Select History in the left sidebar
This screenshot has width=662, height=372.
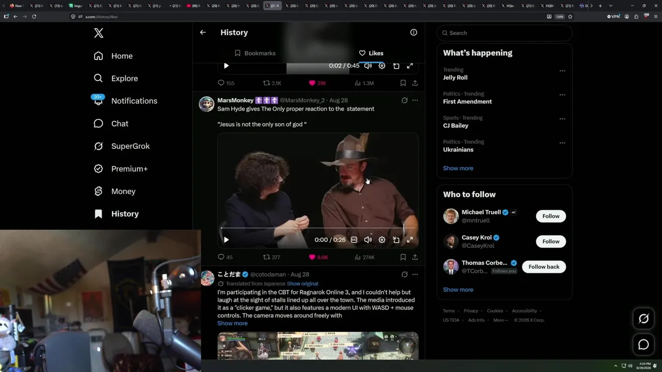point(116,214)
